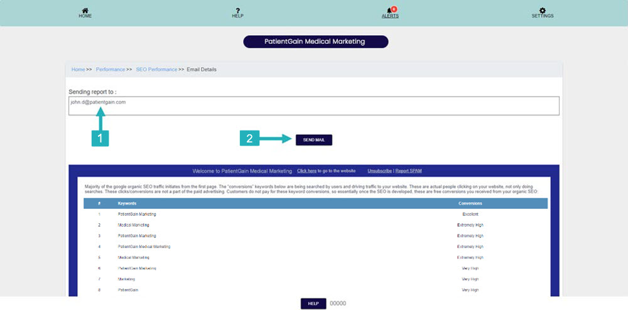Click the PatientGain Medical Marketing banner

pyautogui.click(x=316, y=41)
